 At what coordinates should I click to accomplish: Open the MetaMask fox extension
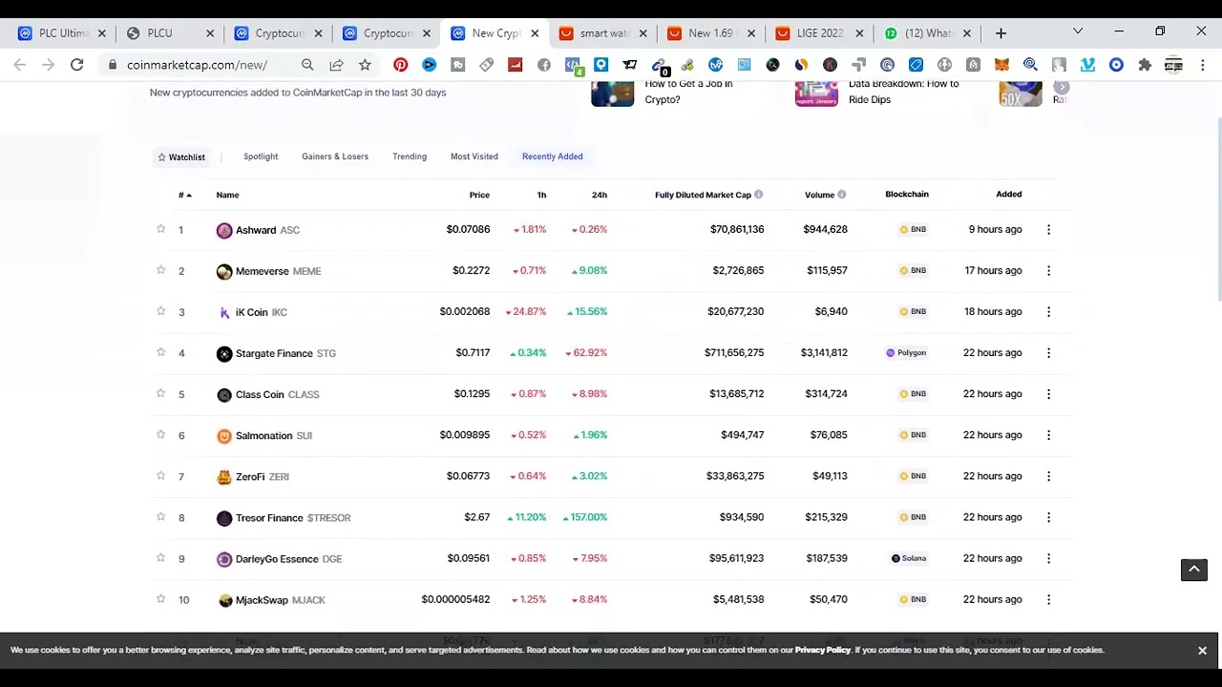pyautogui.click(x=1001, y=65)
